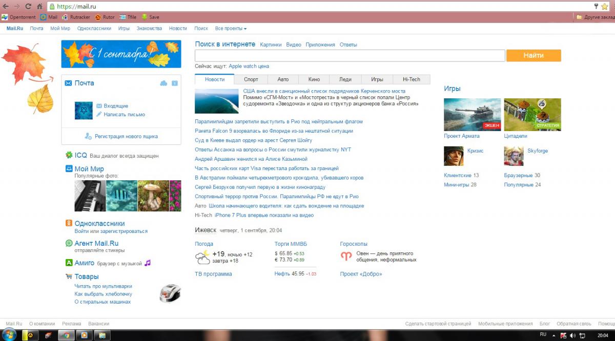This screenshot has width=615, height=341.
Task: Bookmark this page with the star icon
Action: click(x=604, y=7)
